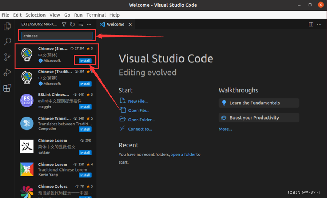
Task: Click the lightbulb icon in Learn the Fundamentals
Action: [224, 103]
